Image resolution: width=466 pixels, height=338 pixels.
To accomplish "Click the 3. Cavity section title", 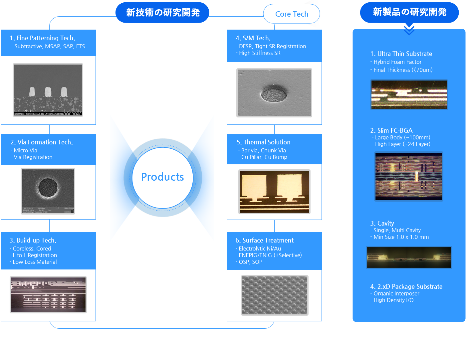I will click(x=382, y=223).
